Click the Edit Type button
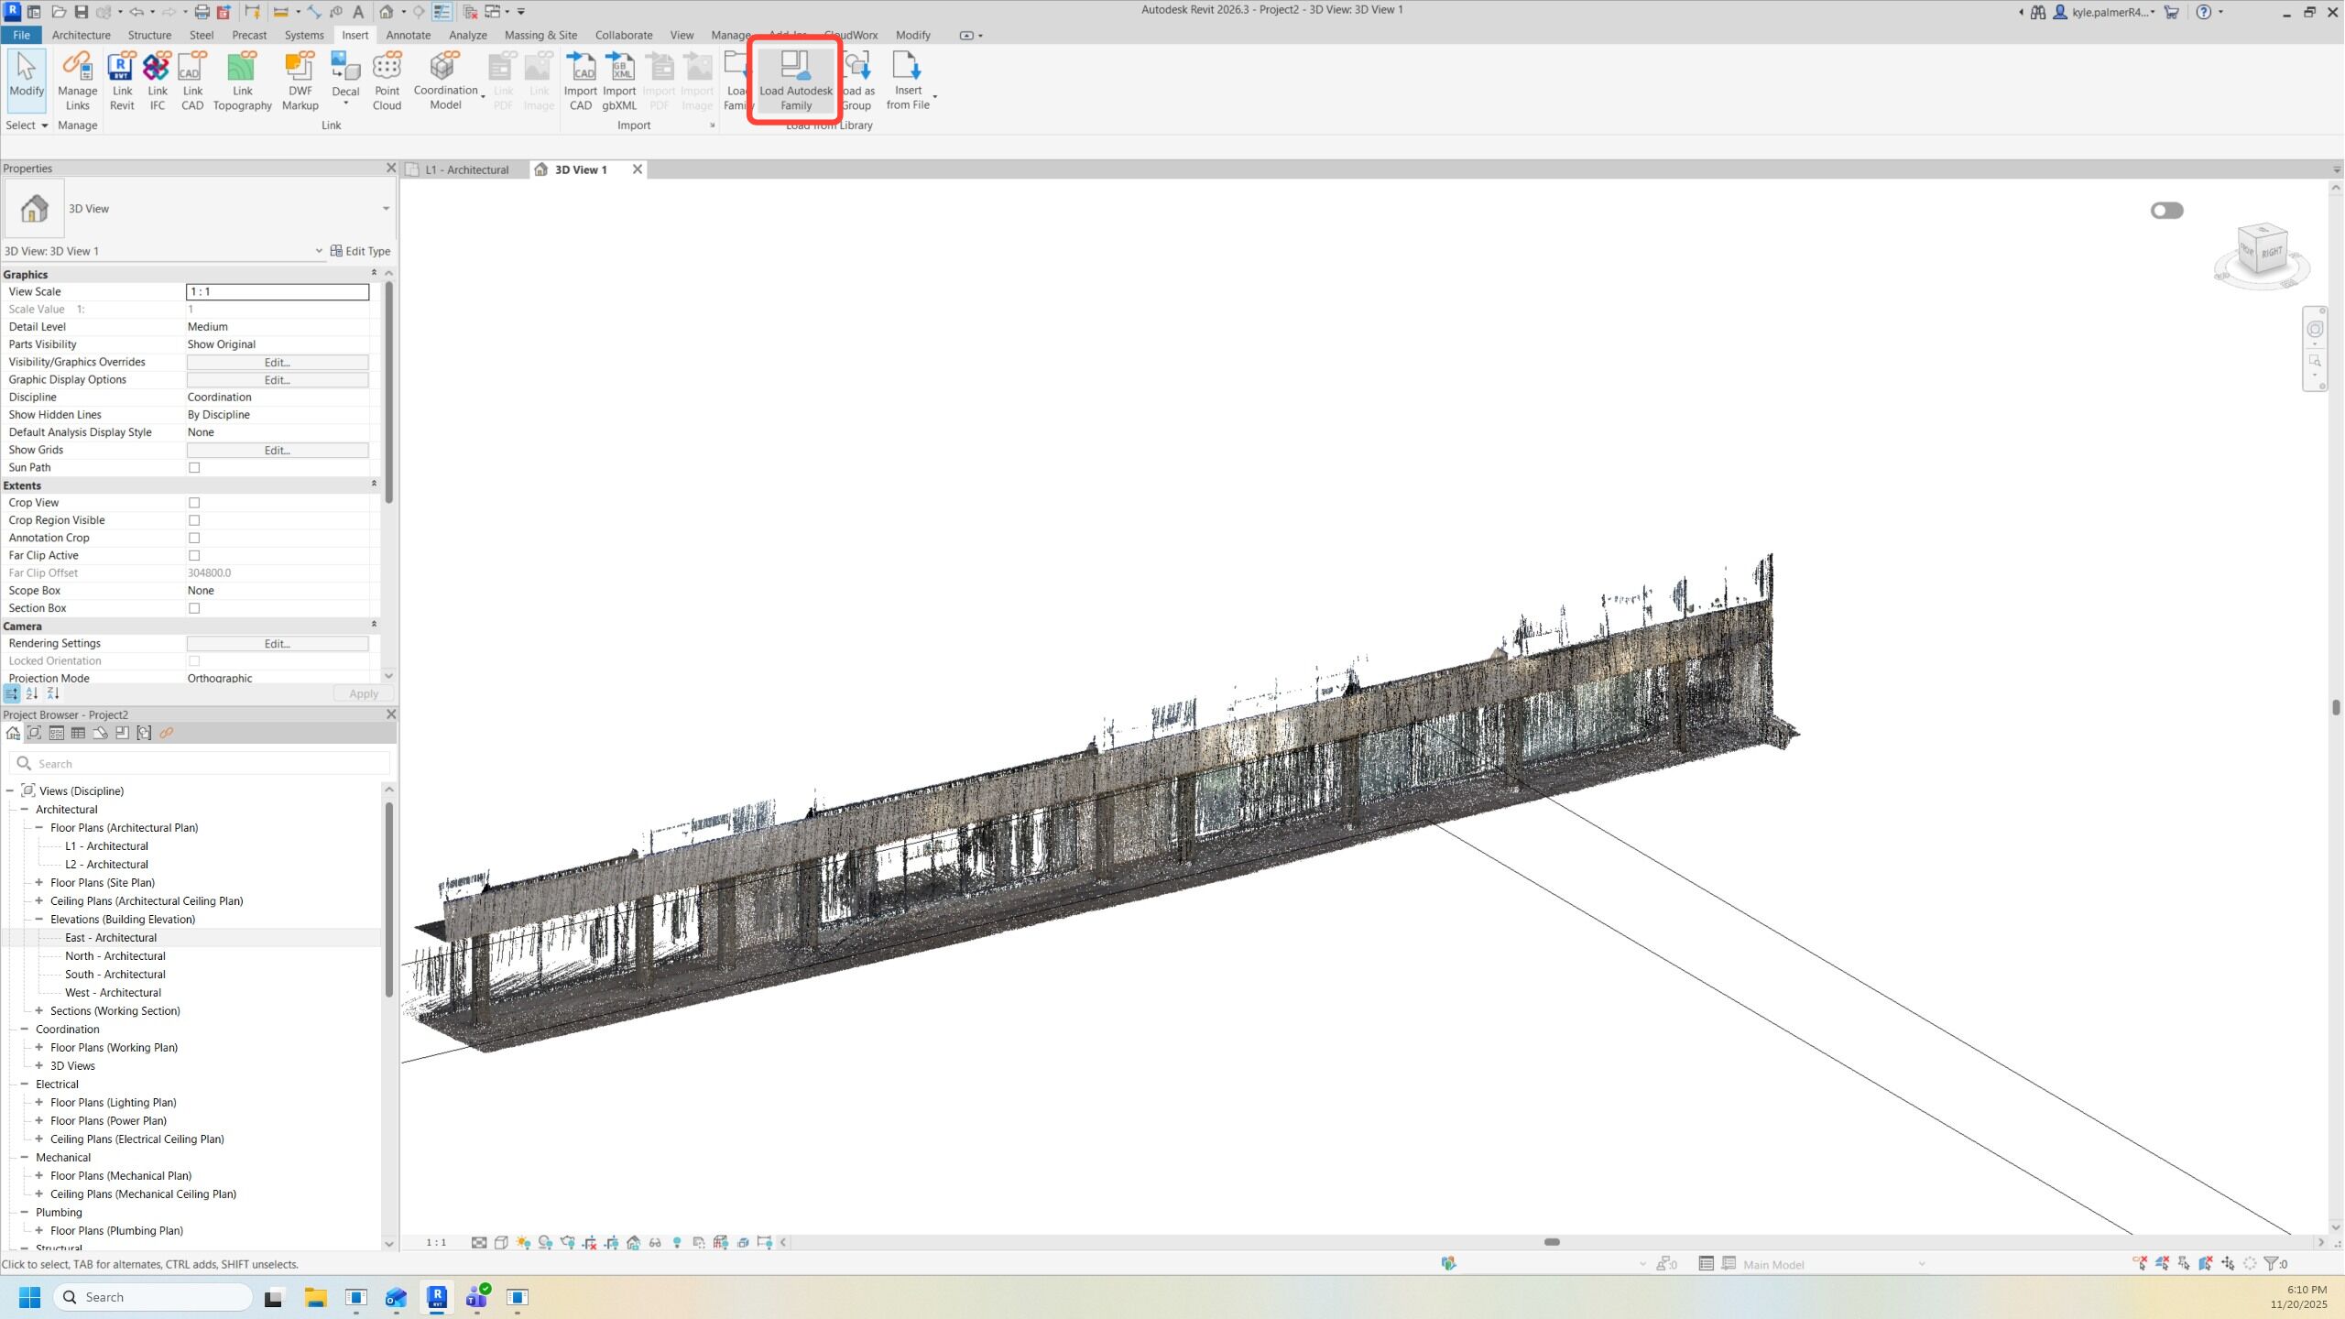The height and width of the screenshot is (1319, 2345). pyautogui.click(x=360, y=251)
